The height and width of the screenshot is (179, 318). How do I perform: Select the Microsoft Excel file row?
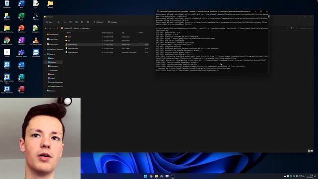107,52
